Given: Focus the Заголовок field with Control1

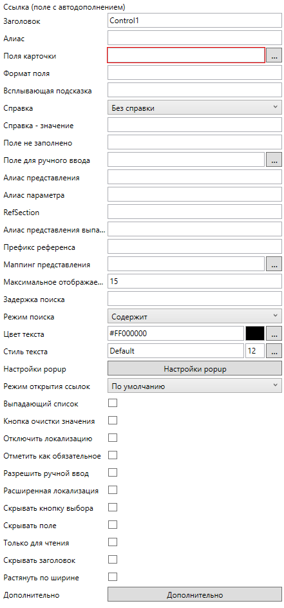Looking at the screenshot, I should point(194,21).
